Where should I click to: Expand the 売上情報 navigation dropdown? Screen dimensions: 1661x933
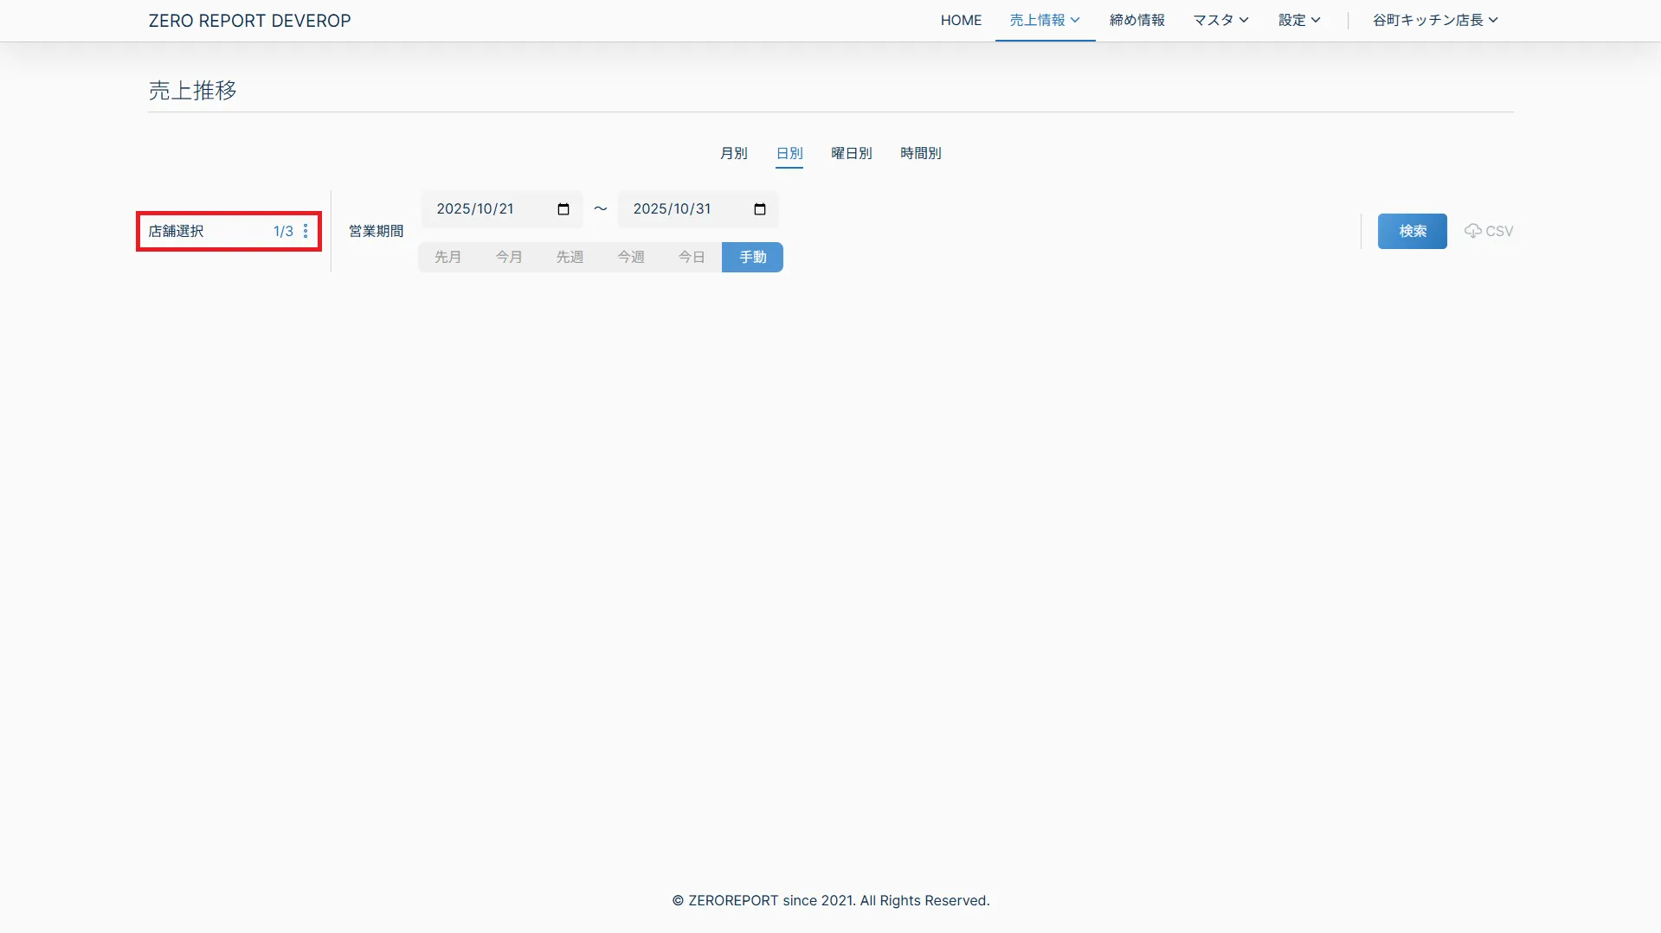pyautogui.click(x=1045, y=20)
